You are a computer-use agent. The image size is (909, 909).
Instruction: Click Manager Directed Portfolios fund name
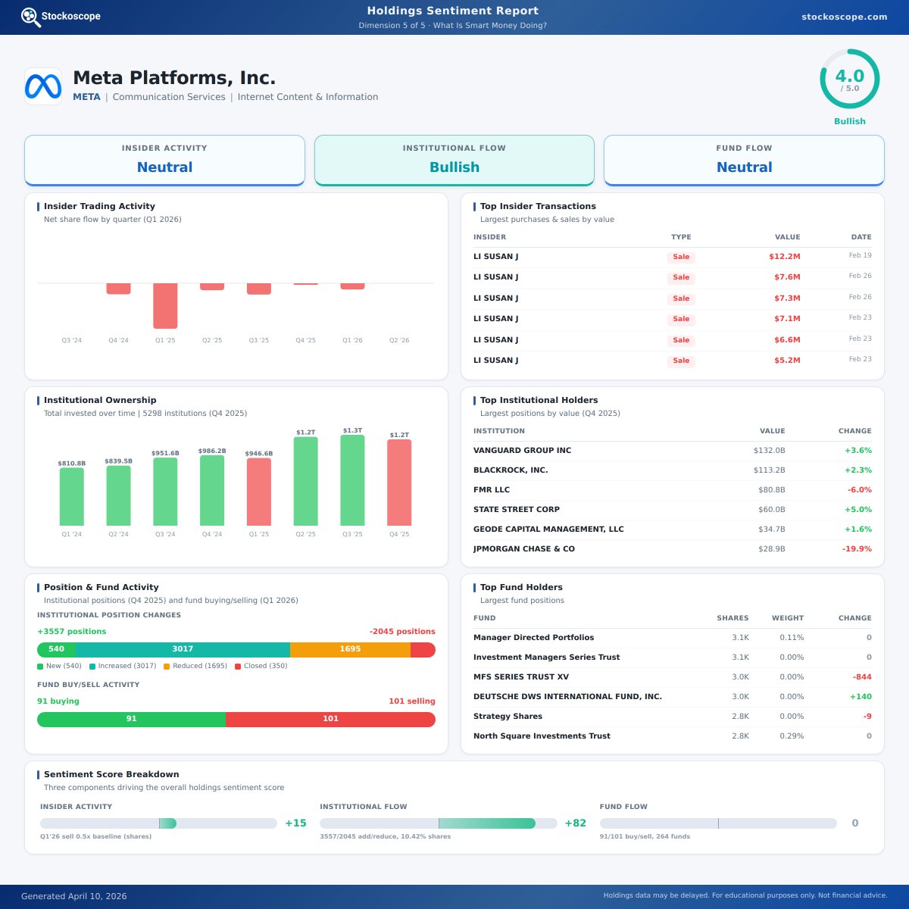[x=533, y=638]
